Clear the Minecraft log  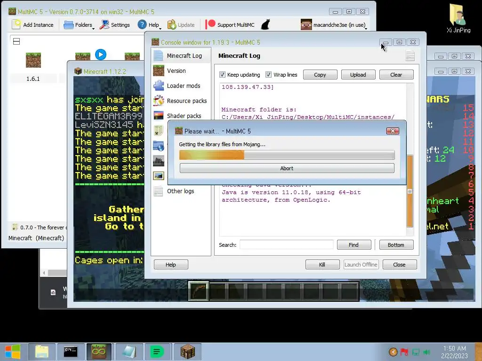(x=396, y=75)
